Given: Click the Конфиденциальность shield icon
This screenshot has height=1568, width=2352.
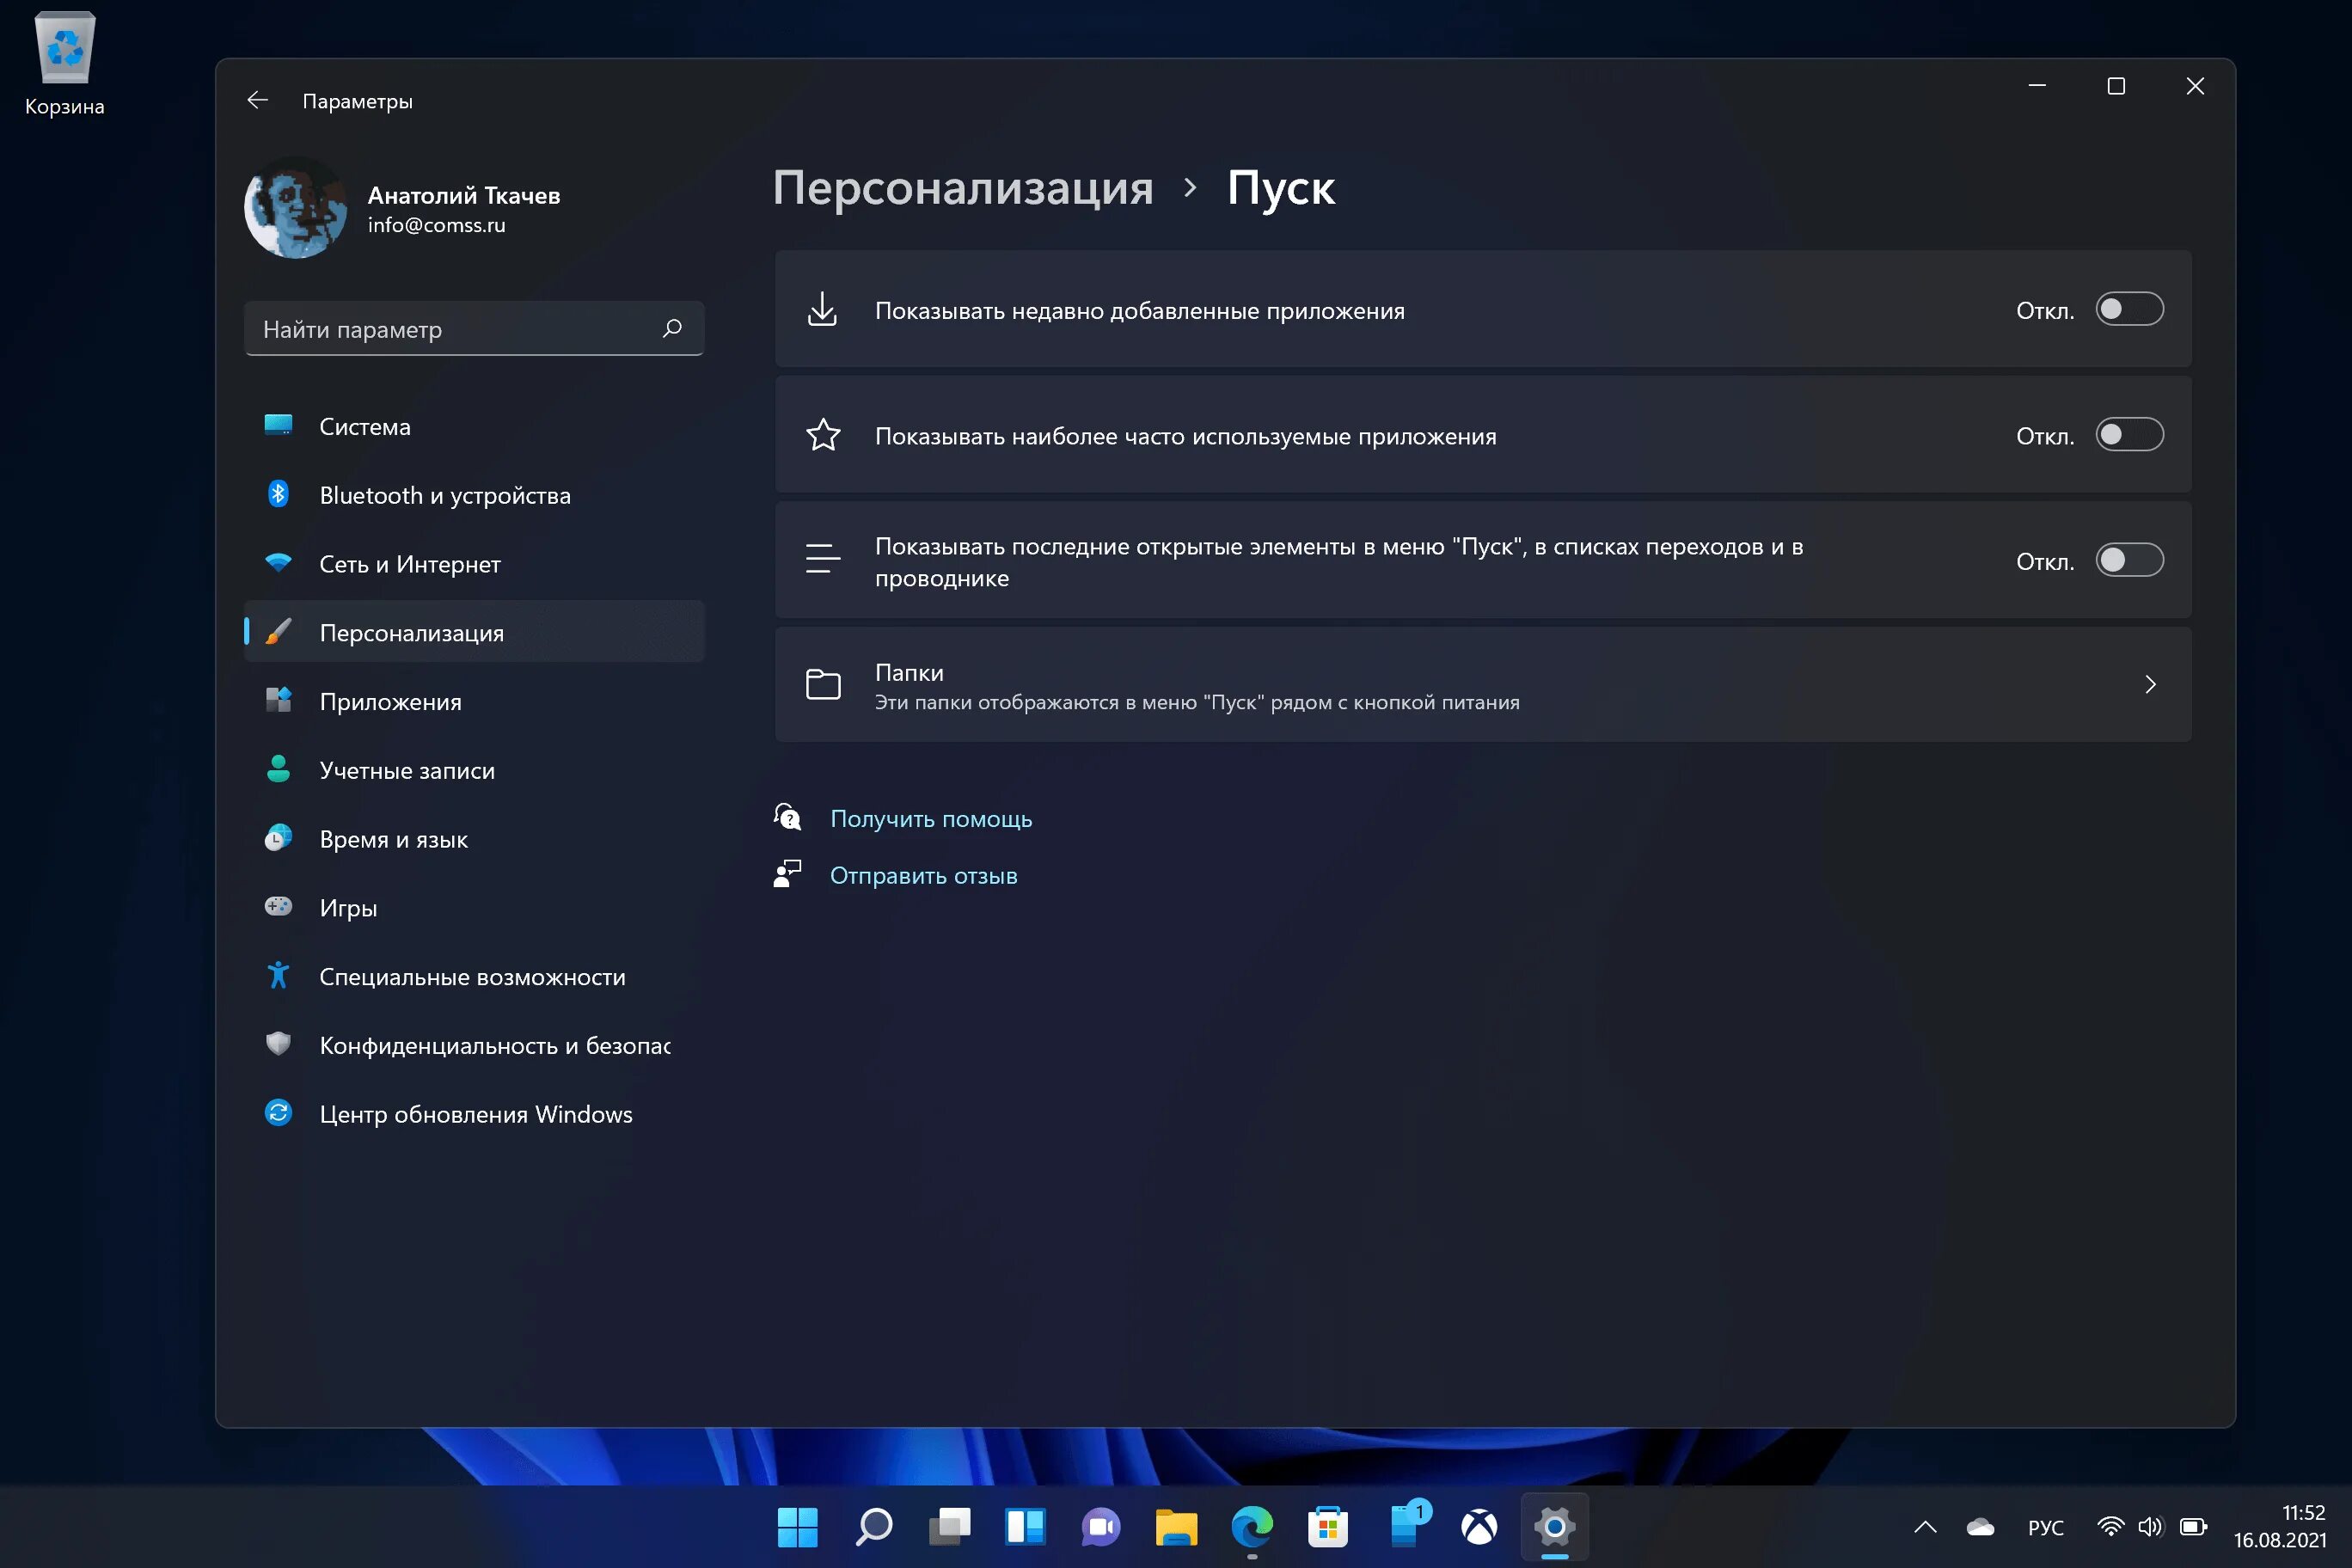Looking at the screenshot, I should (x=278, y=1044).
